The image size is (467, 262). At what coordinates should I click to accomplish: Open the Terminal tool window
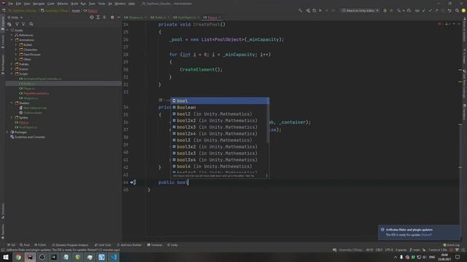[x=155, y=245]
